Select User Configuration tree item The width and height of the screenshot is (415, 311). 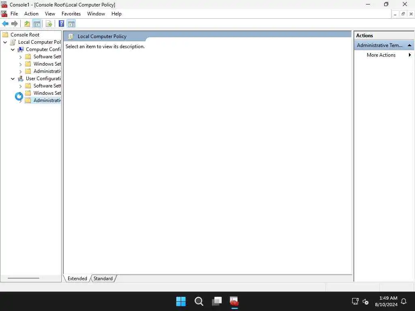tap(43, 79)
